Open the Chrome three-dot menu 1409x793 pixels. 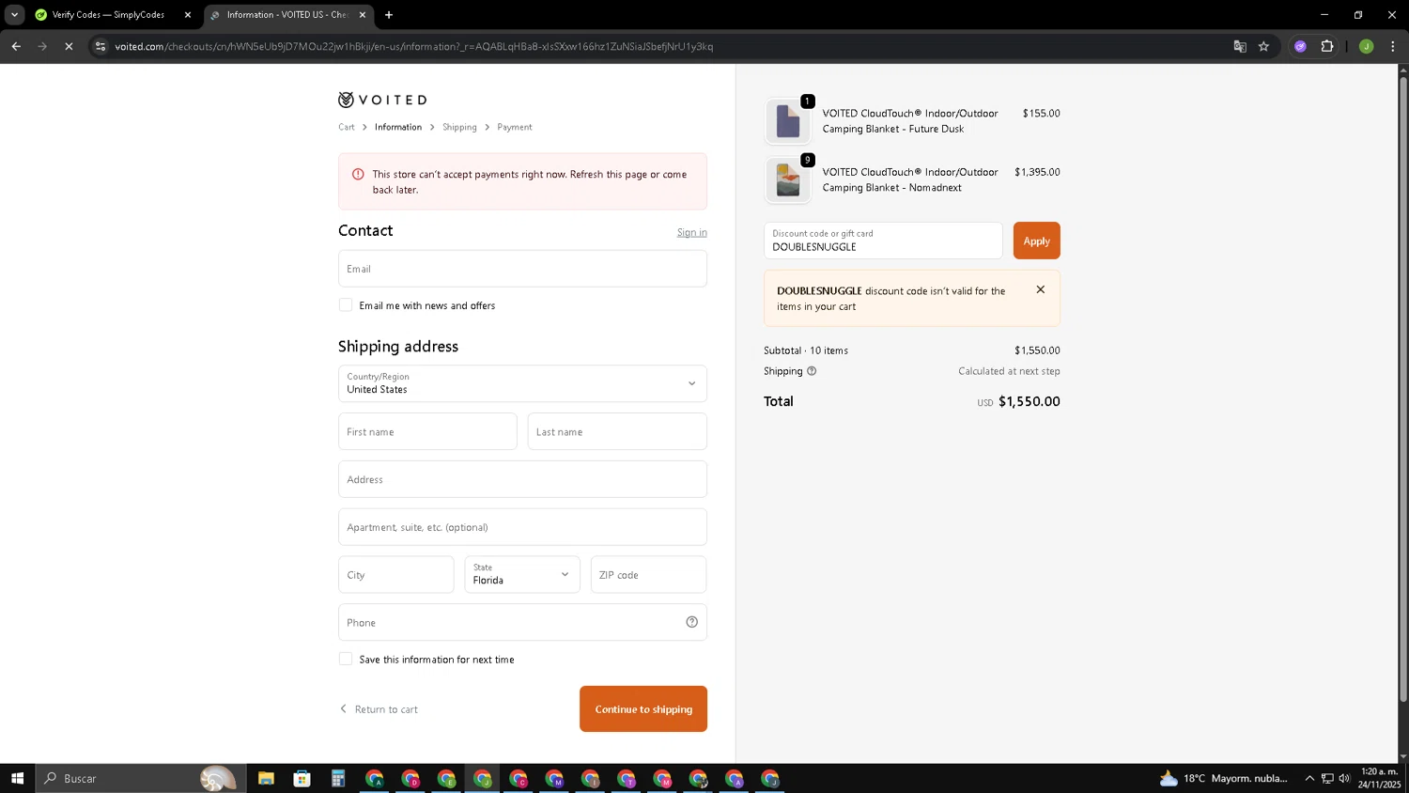tap(1393, 46)
